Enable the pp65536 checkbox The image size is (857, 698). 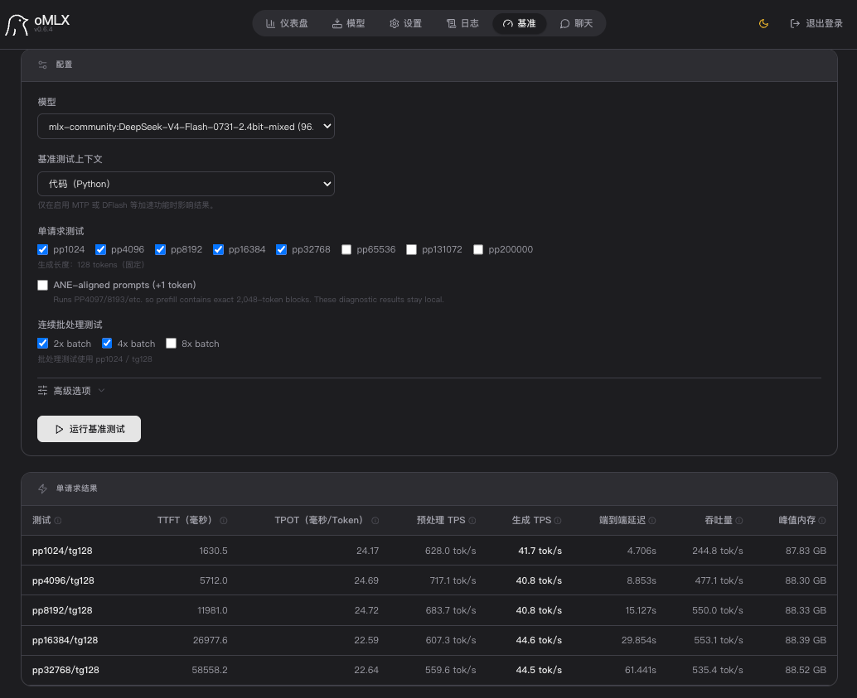point(346,249)
